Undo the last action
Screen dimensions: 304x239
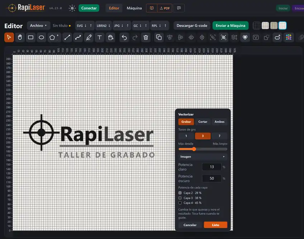124,37
